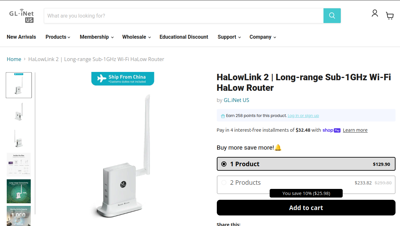
Task: Expand the Membership dropdown menu
Action: [x=97, y=37]
